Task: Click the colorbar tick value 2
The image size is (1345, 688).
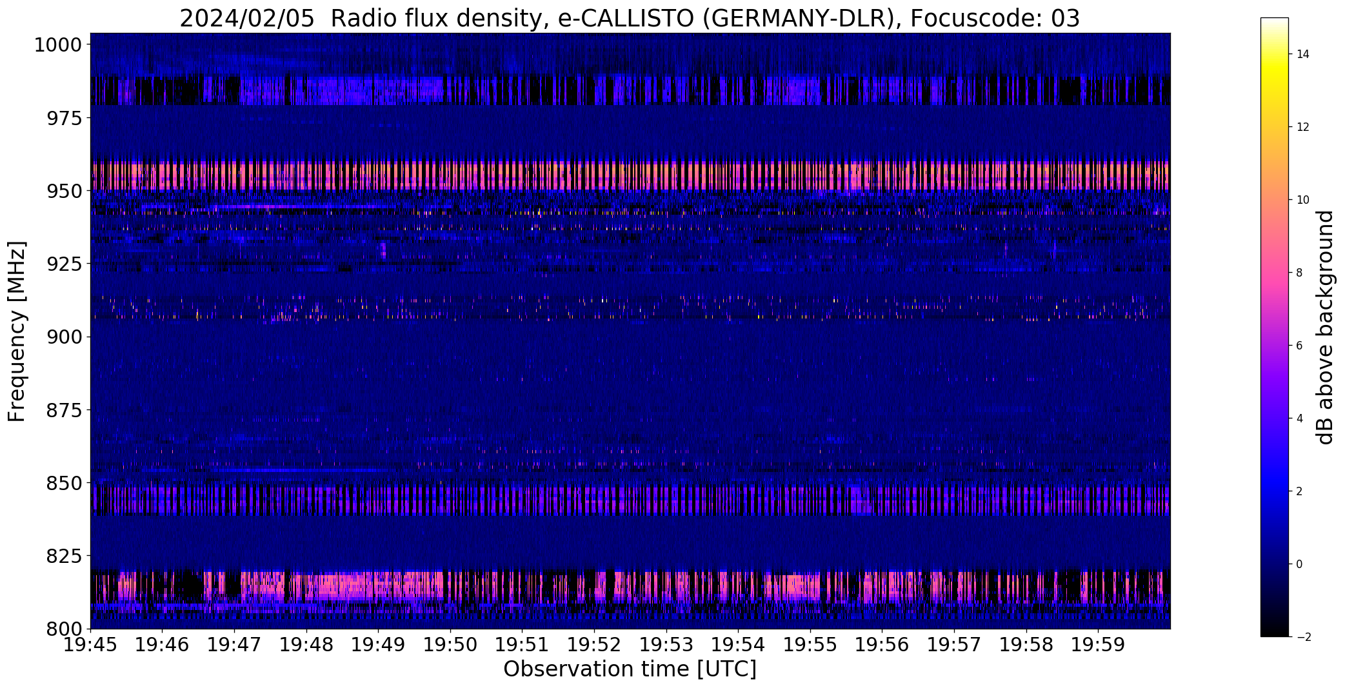Action: [x=1299, y=491]
